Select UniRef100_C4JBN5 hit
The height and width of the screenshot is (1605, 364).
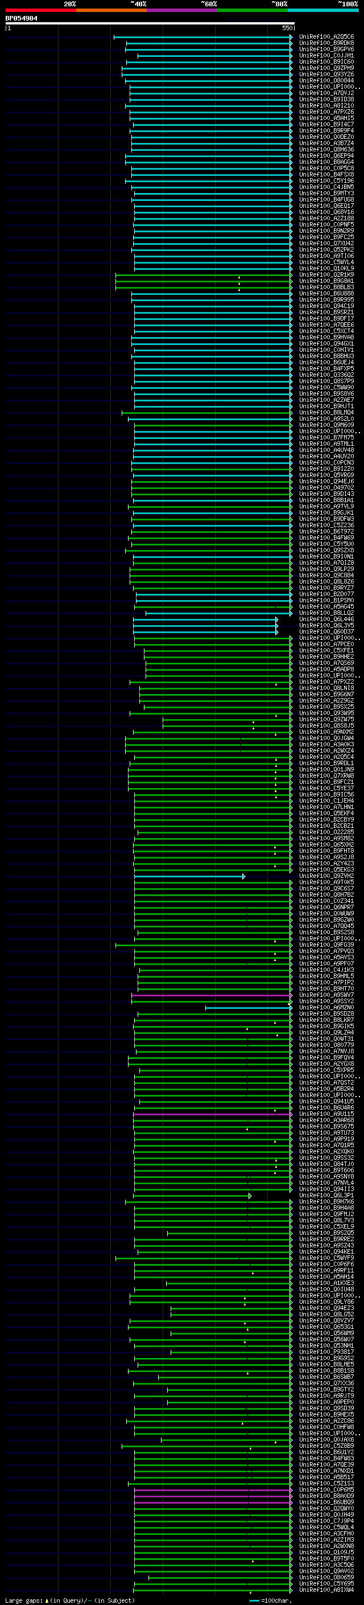[326, 187]
